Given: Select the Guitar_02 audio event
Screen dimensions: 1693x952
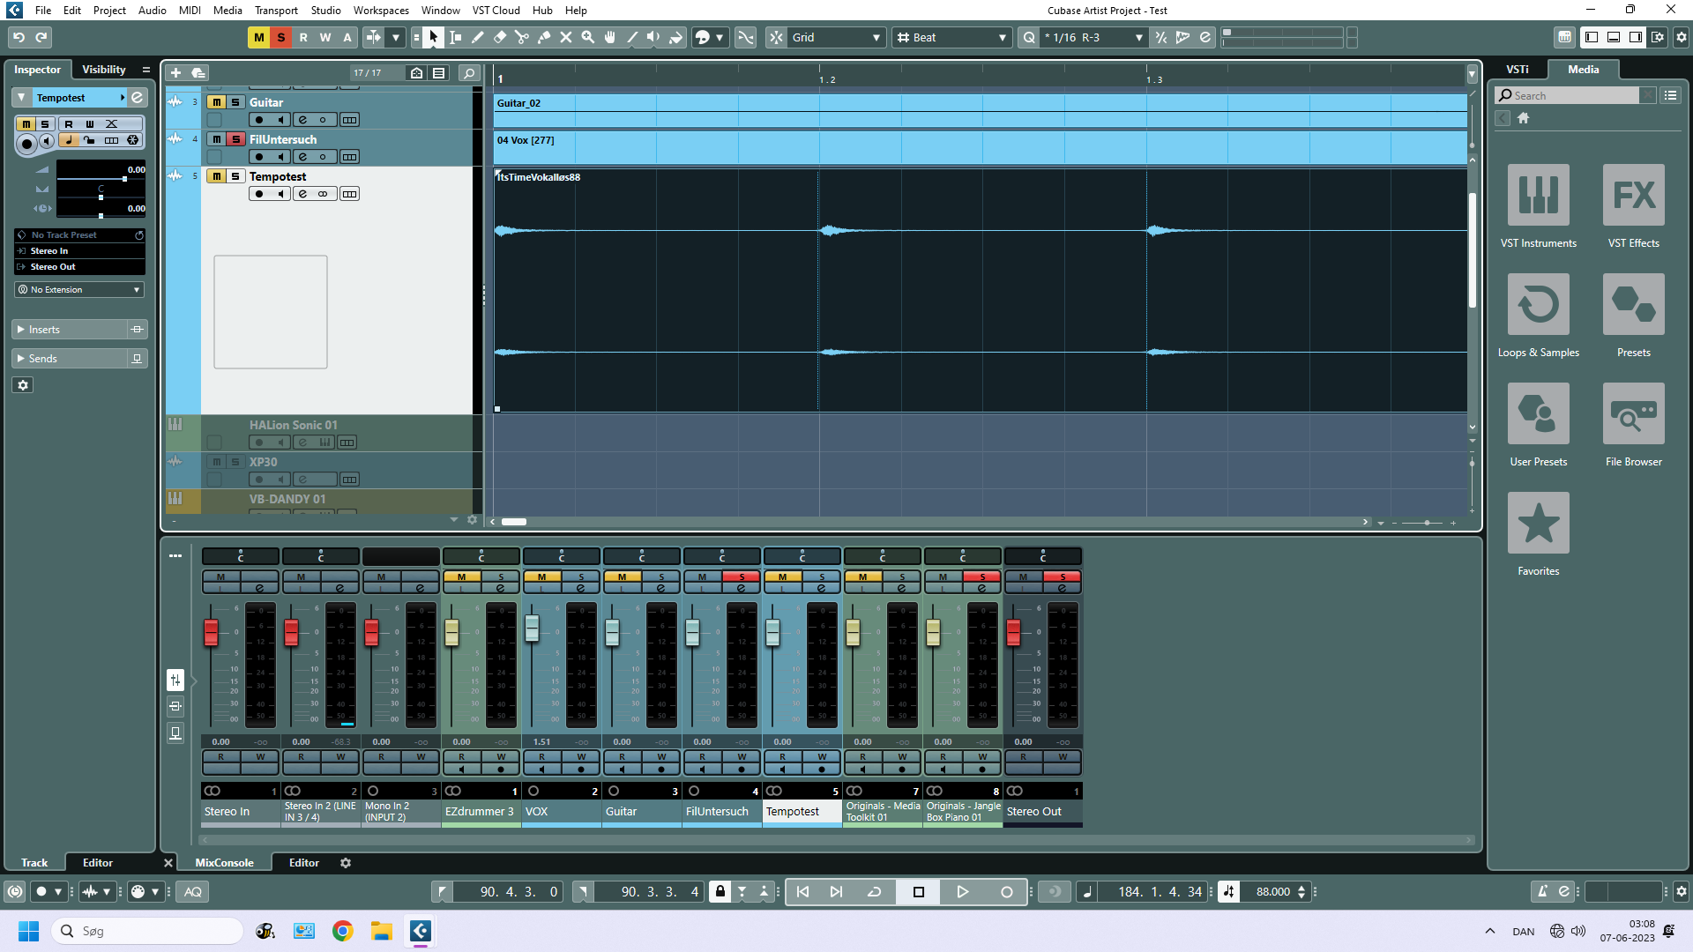Looking at the screenshot, I should click(x=981, y=109).
